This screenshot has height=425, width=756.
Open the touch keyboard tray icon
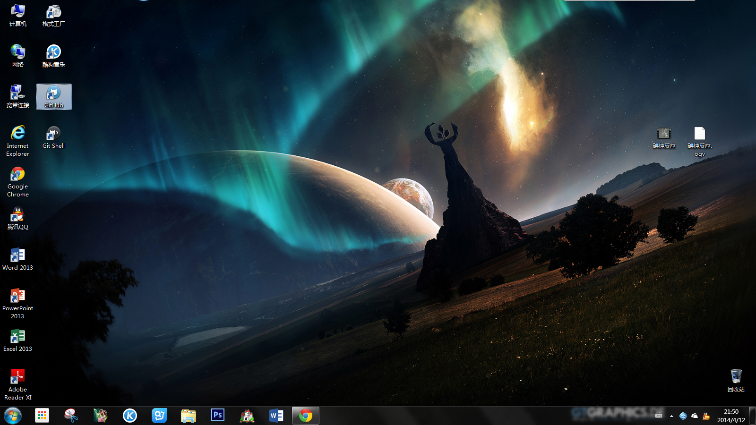tap(659, 416)
